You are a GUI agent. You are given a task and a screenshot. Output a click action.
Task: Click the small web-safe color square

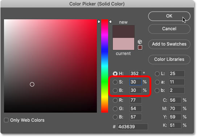click(140, 47)
